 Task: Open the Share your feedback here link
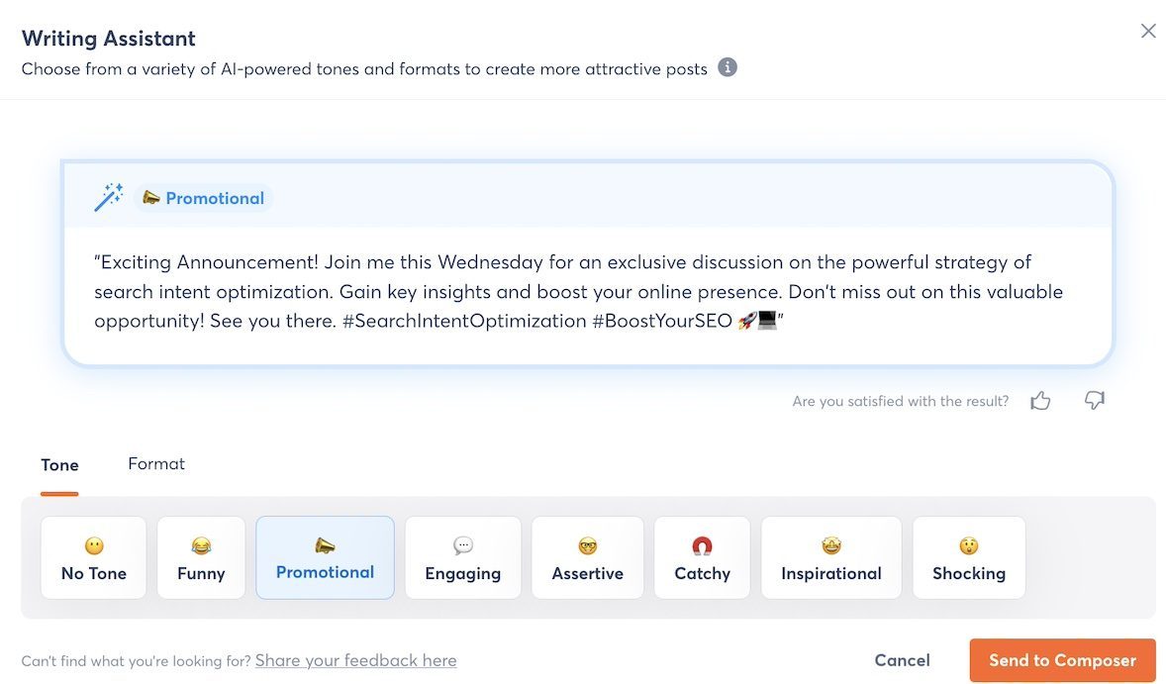click(356, 660)
